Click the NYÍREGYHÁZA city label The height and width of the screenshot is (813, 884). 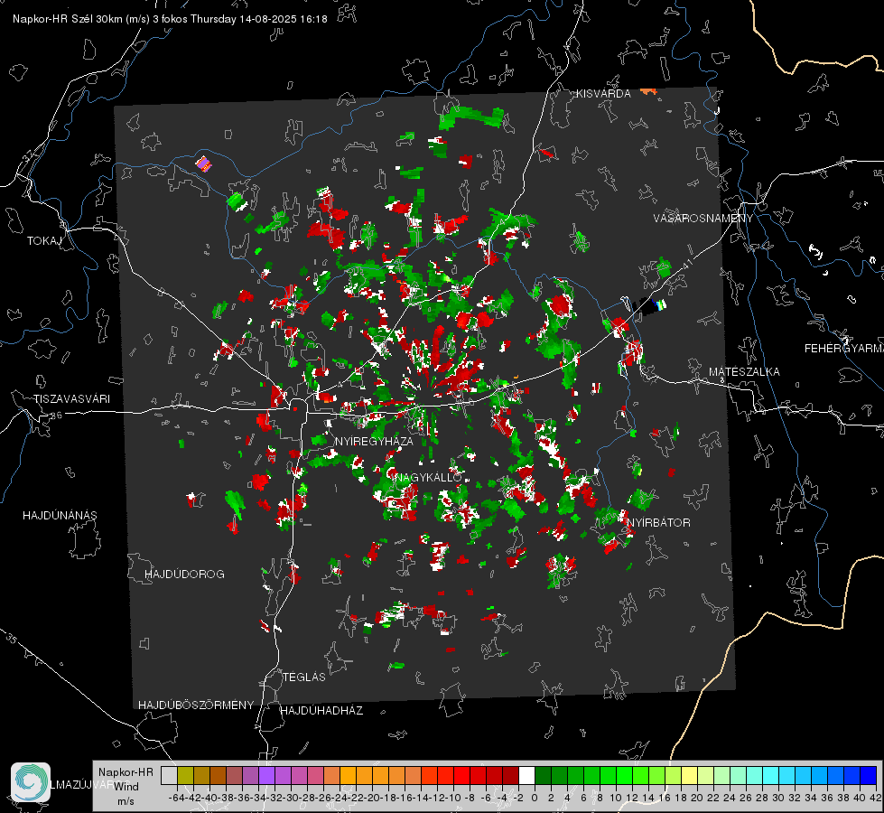(374, 441)
